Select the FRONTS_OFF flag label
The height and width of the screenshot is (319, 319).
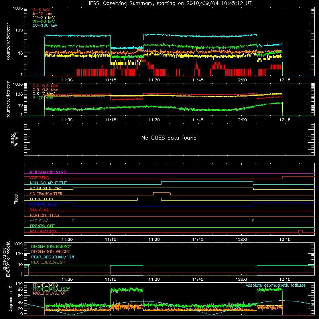pyautogui.click(x=42, y=226)
